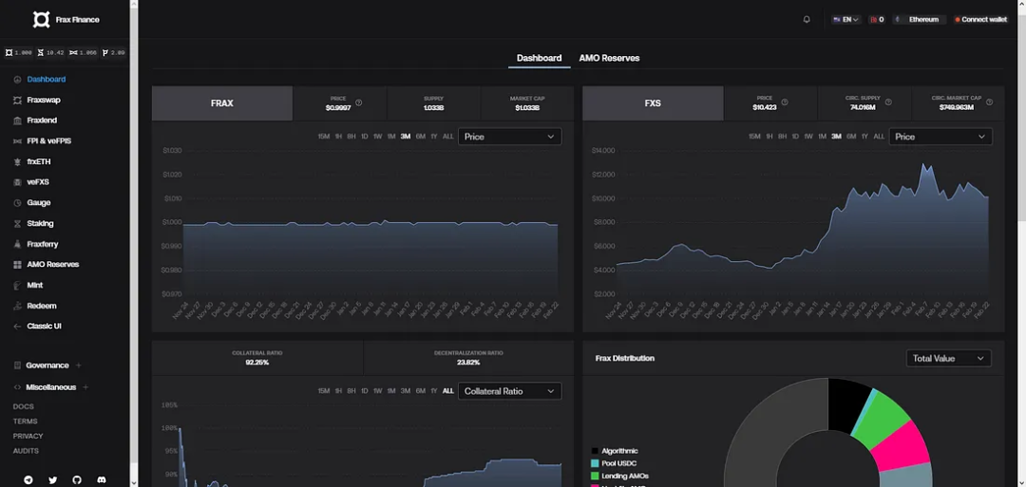Click the Pool USDC legend color swatch
Image resolution: width=1026 pixels, height=487 pixels.
(595, 463)
